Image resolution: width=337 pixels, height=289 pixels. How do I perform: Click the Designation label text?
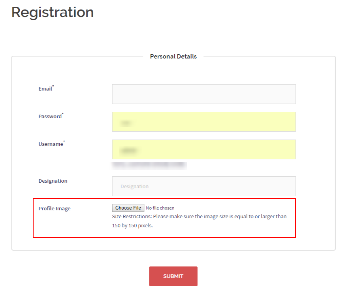[x=53, y=181]
